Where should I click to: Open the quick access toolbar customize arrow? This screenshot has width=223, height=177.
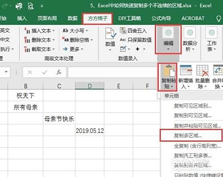pos(42,6)
